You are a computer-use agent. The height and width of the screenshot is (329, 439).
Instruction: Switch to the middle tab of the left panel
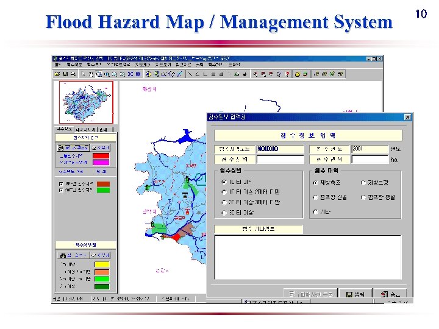pyautogui.click(x=86, y=130)
